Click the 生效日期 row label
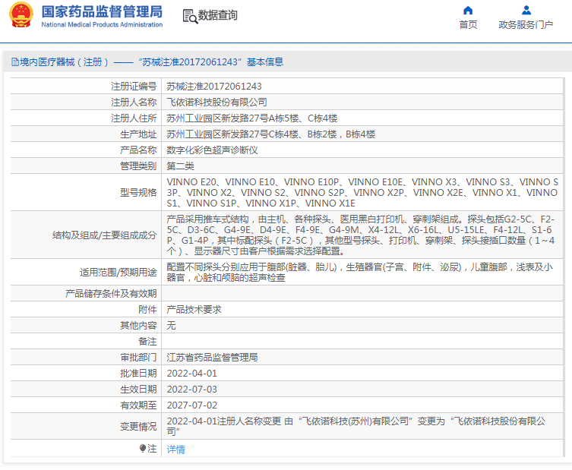Image resolution: width=572 pixels, height=470 pixels. click(138, 390)
